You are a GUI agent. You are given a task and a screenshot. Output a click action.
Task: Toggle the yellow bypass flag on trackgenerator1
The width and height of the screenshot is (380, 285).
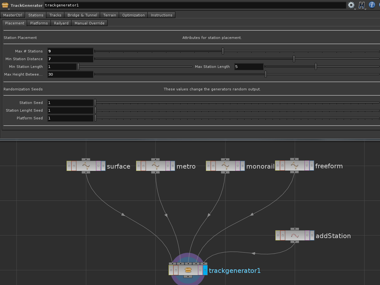pos(171,270)
